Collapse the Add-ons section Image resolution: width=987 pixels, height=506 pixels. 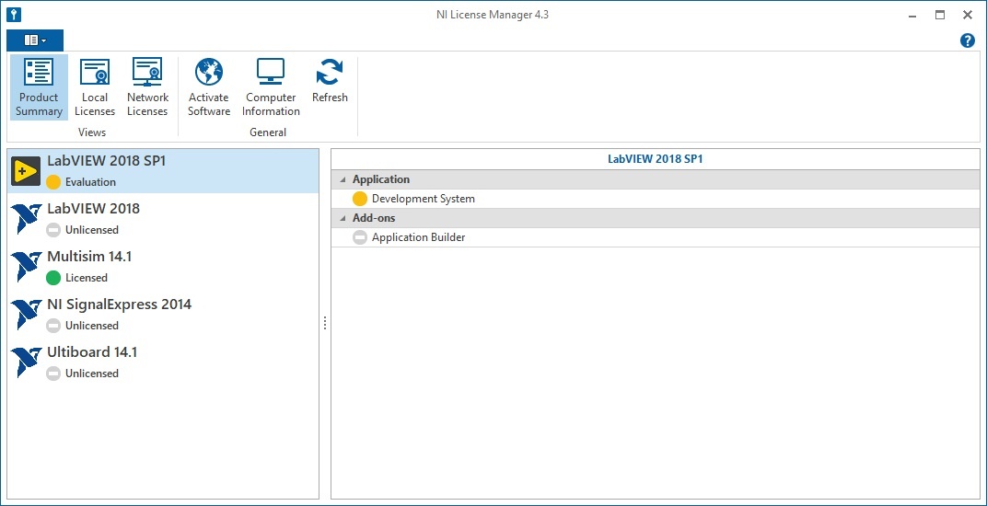tap(343, 218)
